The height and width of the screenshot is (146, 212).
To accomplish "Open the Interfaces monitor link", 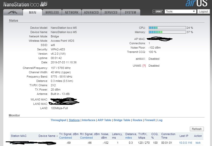I will pos(89,120).
